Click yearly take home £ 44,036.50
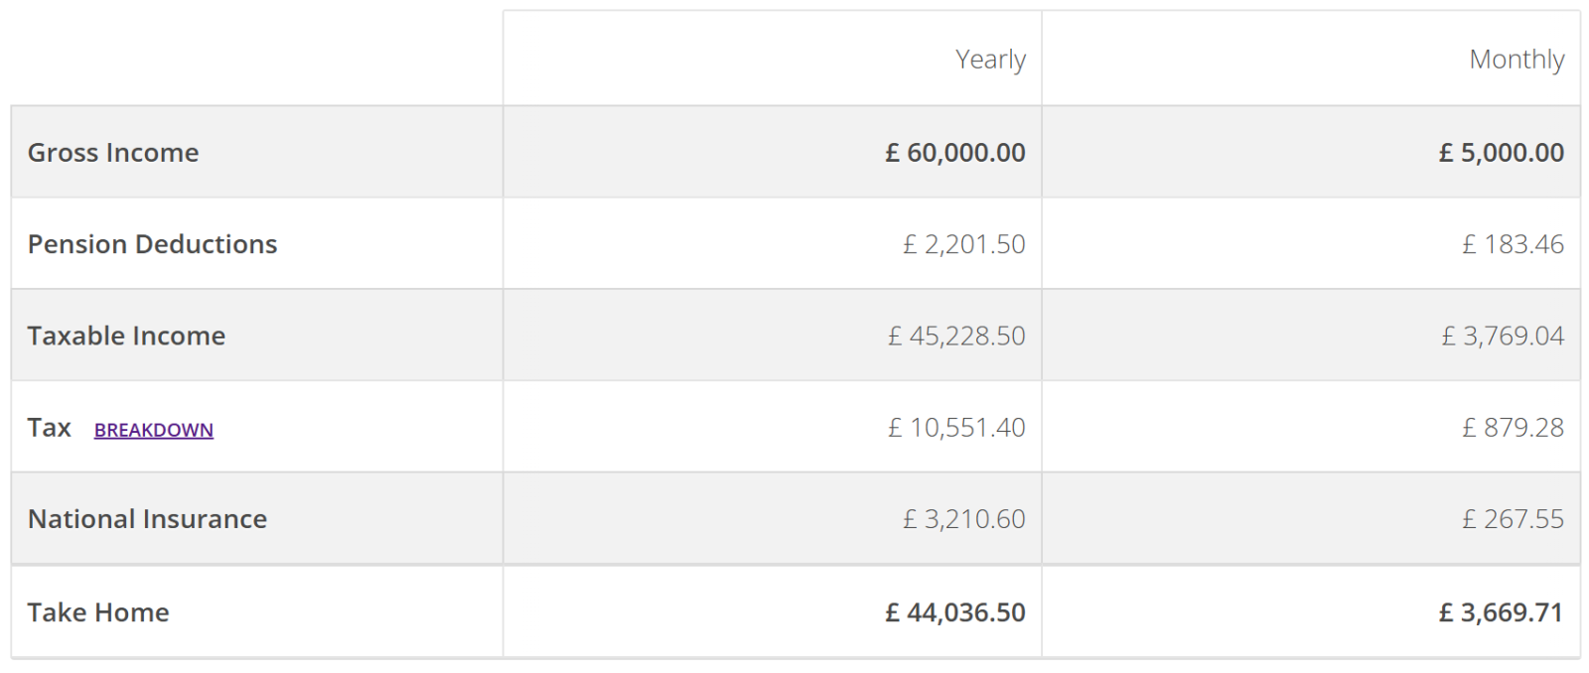Viewport: 1589px width, 673px height. click(955, 612)
